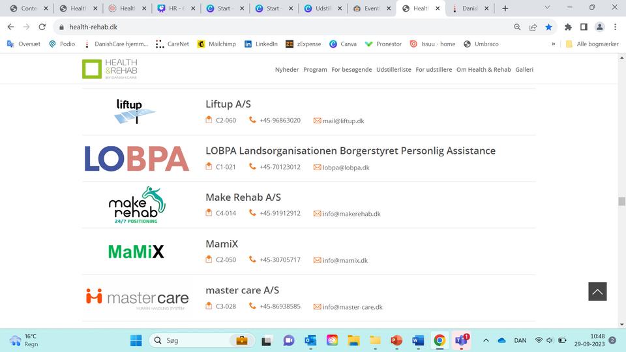Email mail@liftup.dk
This screenshot has height=352, width=626.
pyautogui.click(x=343, y=121)
